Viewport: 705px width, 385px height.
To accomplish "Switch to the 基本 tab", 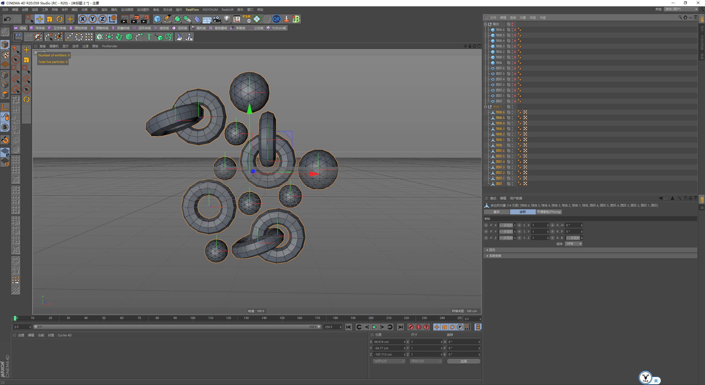I will pyautogui.click(x=497, y=212).
